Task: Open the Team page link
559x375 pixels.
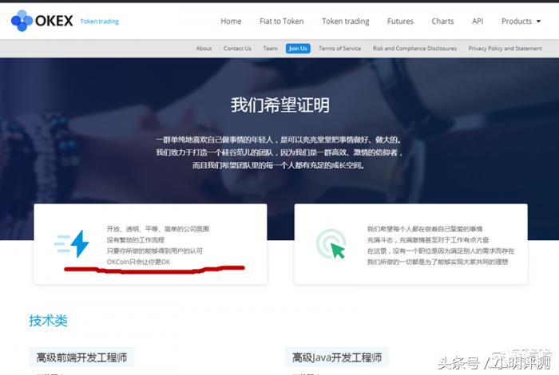Action: (270, 49)
